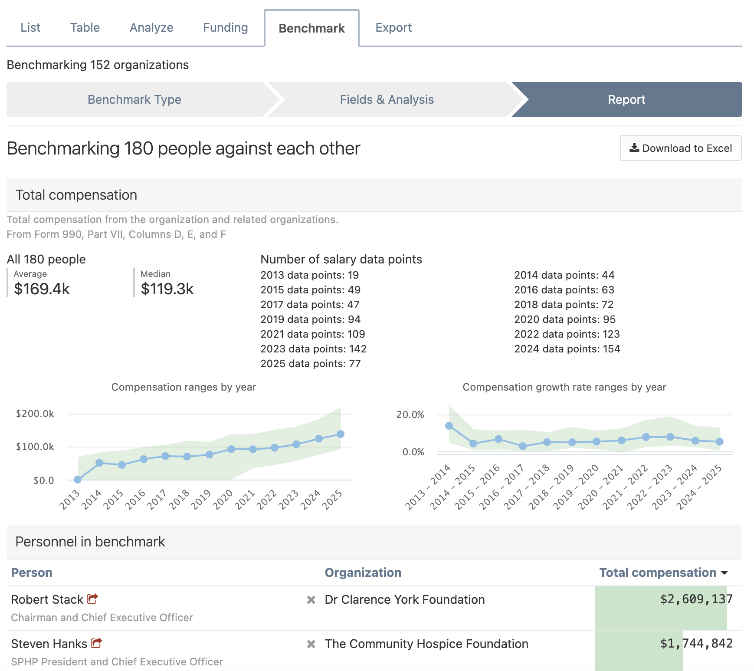754x671 pixels.
Task: Select the '2025 data points: 77' text
Action: (x=311, y=364)
